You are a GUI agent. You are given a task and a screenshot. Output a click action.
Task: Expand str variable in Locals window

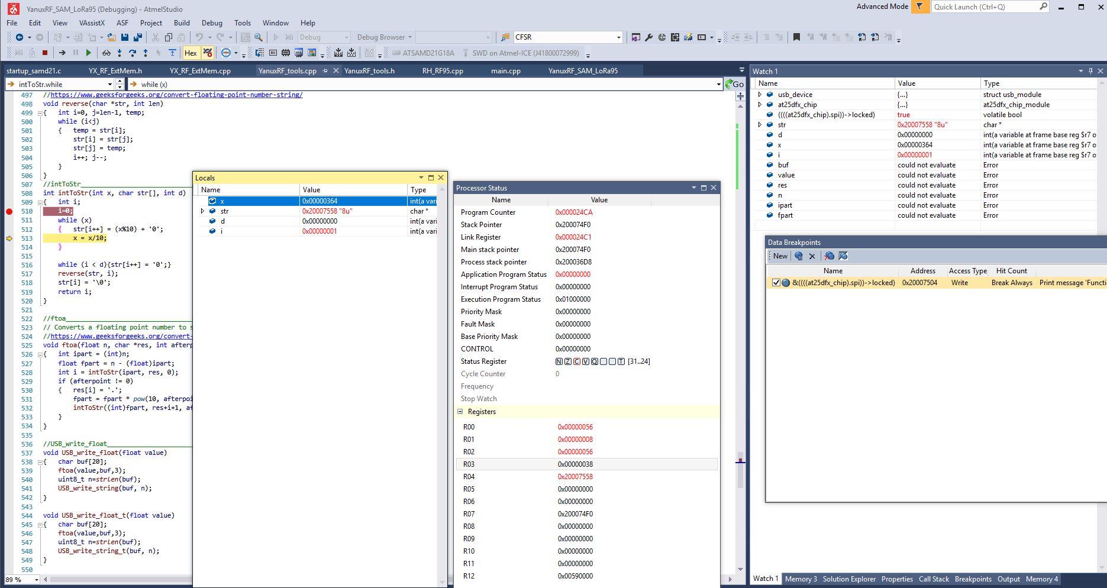pyautogui.click(x=202, y=211)
